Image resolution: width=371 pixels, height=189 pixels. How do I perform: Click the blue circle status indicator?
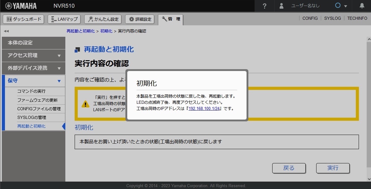(x=338, y=6)
